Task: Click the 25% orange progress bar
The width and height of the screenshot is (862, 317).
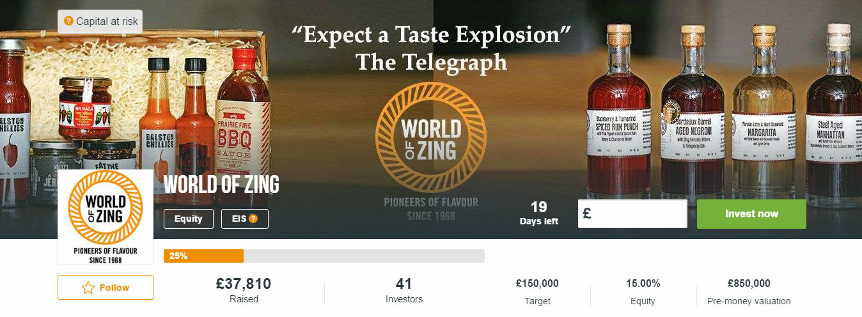Action: [203, 256]
